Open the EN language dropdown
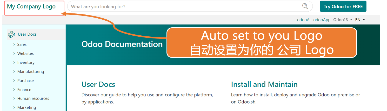 360,20
